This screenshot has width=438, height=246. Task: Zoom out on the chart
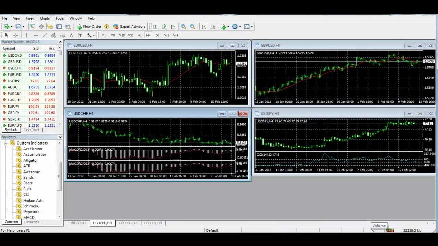(x=192, y=26)
